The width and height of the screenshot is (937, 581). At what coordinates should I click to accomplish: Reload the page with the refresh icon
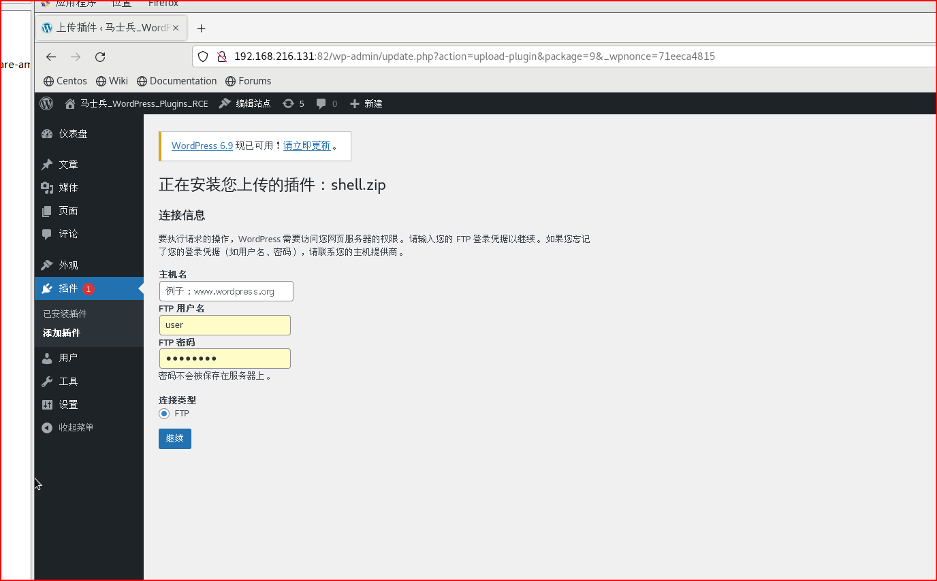(x=100, y=57)
